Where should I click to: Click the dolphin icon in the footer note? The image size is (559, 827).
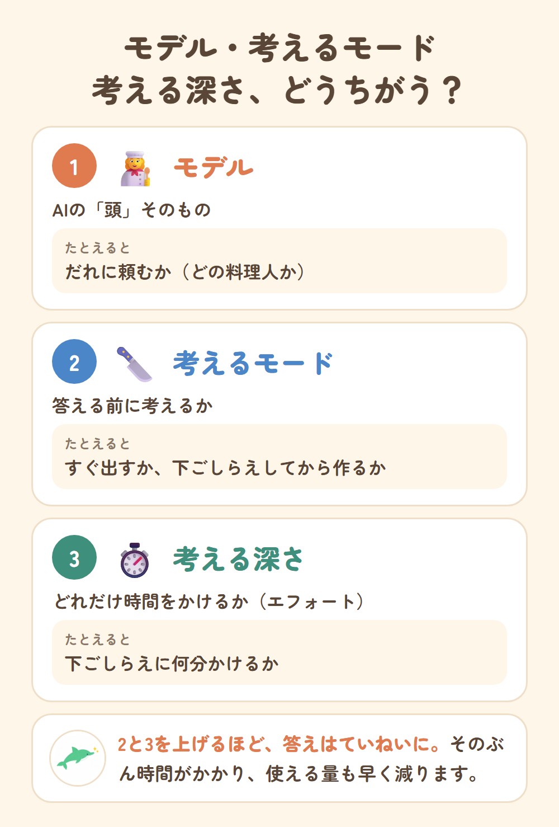click(78, 758)
